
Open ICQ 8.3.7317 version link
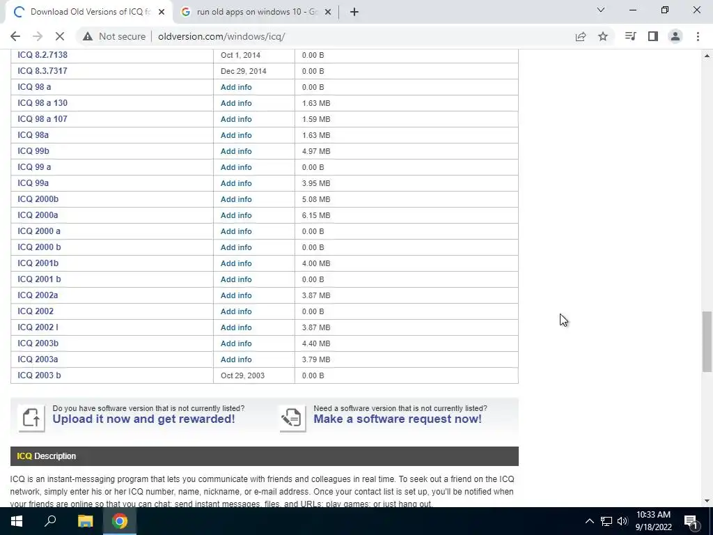click(x=42, y=71)
